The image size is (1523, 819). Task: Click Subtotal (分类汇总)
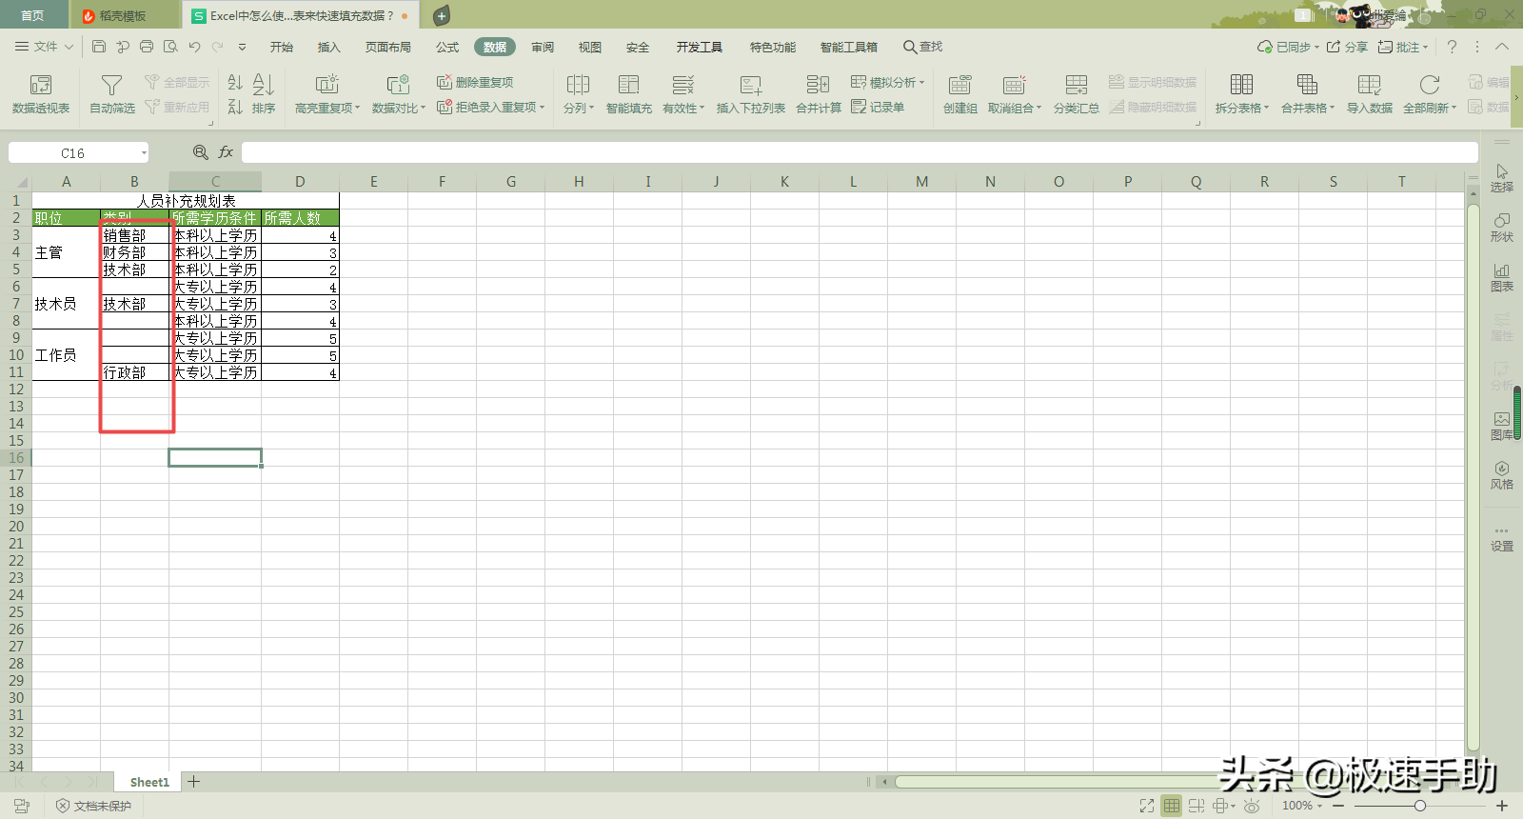click(x=1077, y=94)
